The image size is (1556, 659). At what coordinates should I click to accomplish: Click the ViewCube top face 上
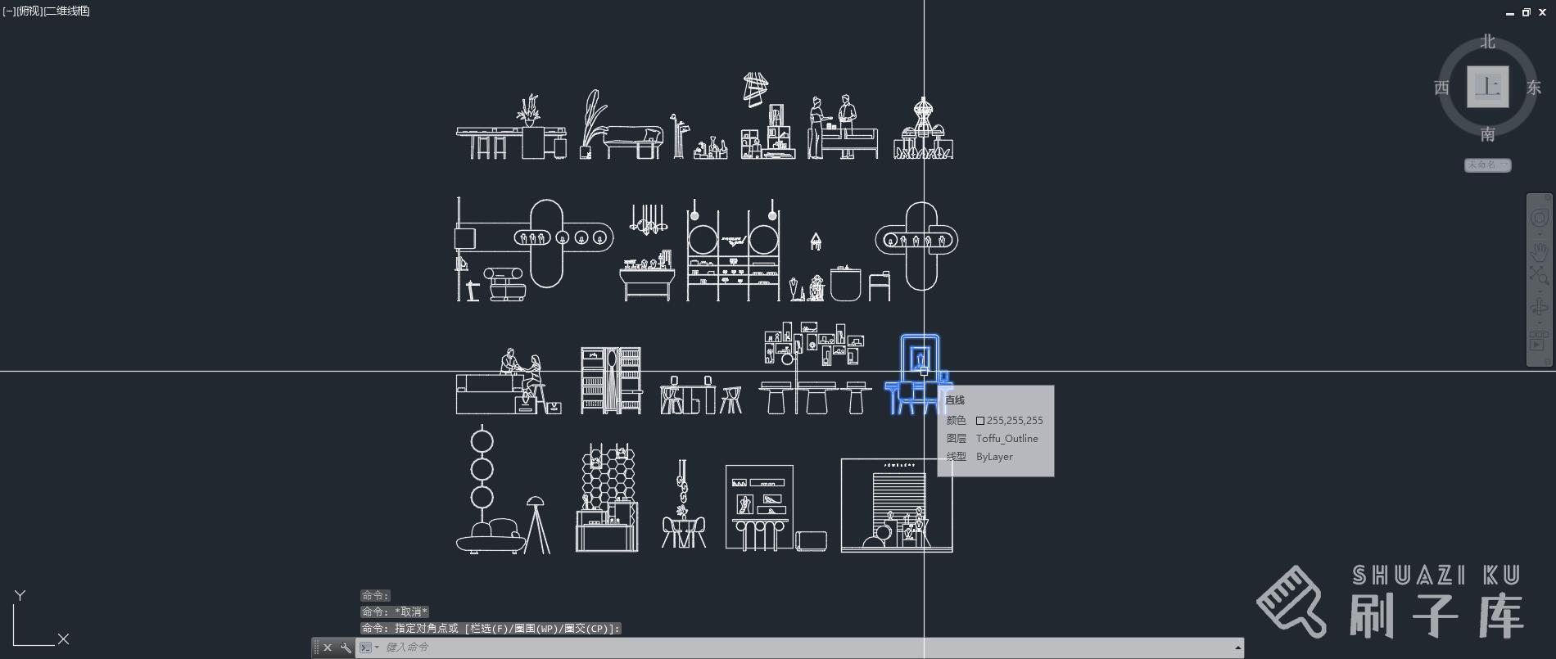point(1487,87)
